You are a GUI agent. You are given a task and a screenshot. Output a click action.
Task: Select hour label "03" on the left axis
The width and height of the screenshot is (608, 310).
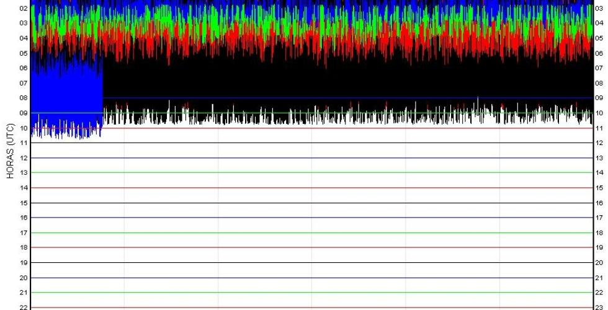24,23
